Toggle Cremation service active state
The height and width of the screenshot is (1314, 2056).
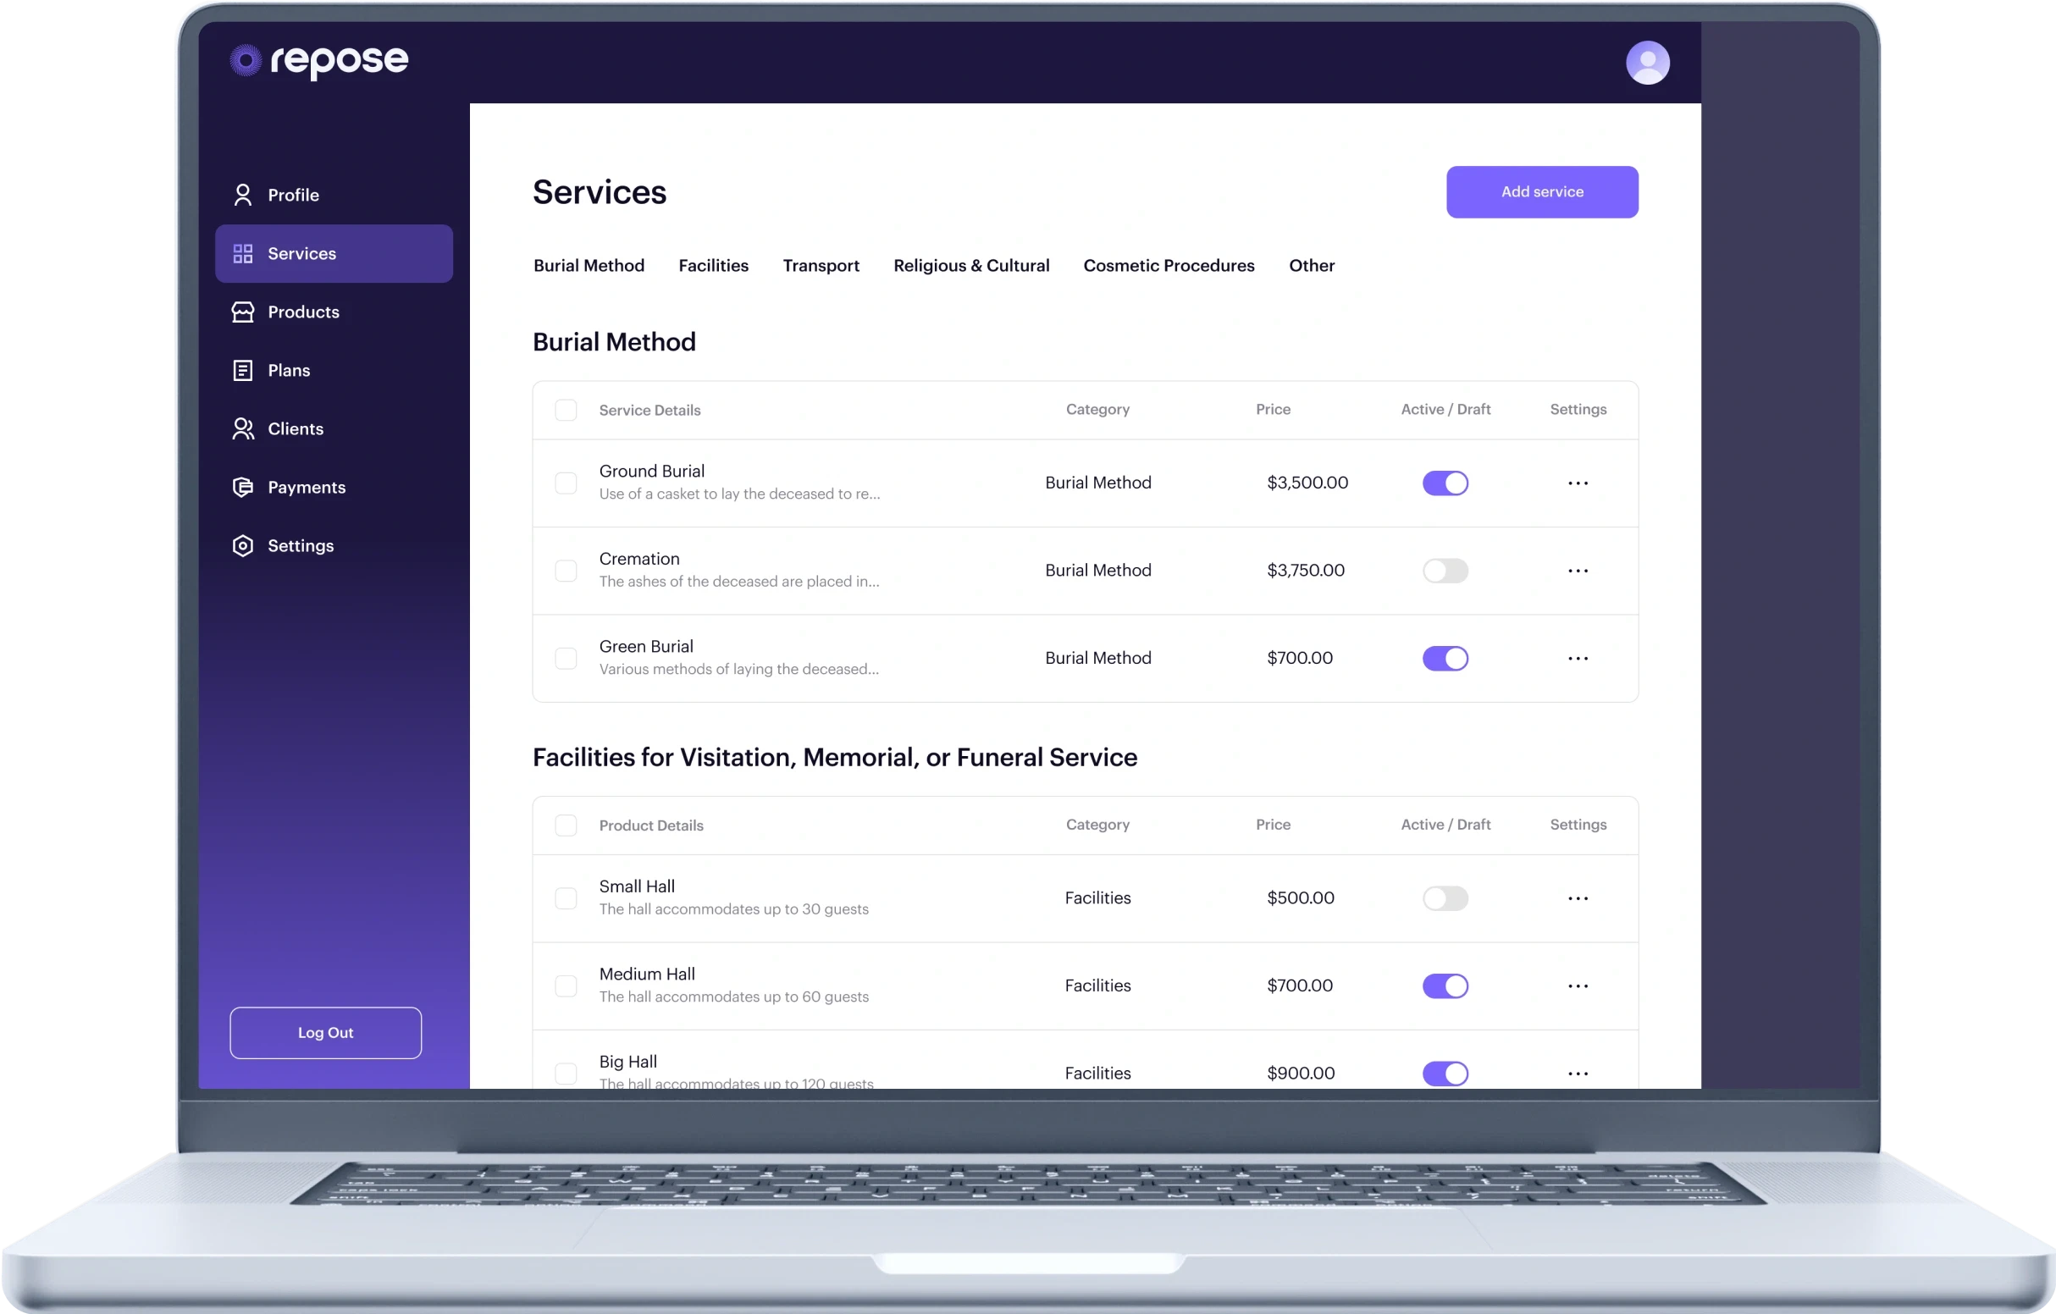(1445, 569)
